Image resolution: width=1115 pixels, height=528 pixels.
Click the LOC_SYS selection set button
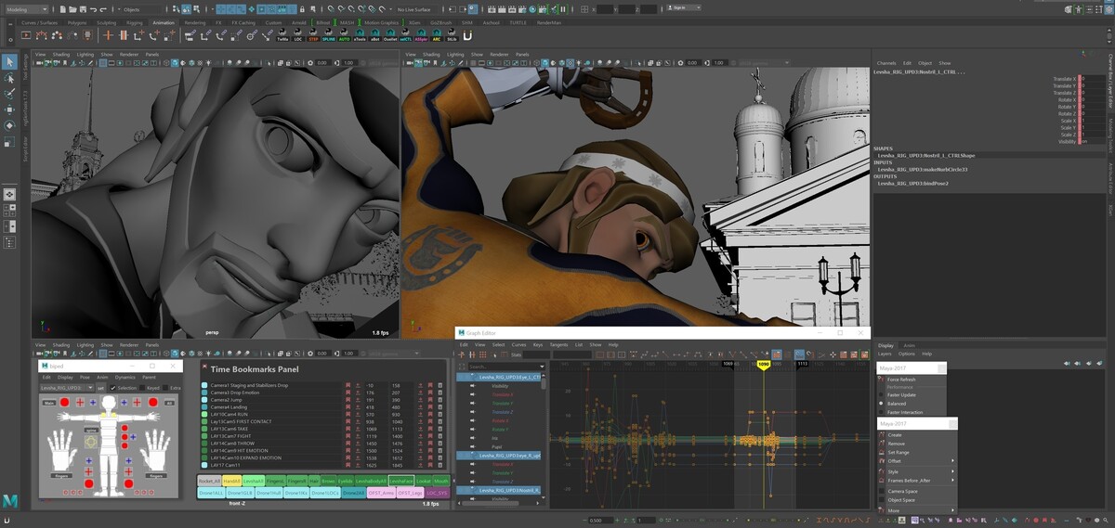(x=438, y=493)
